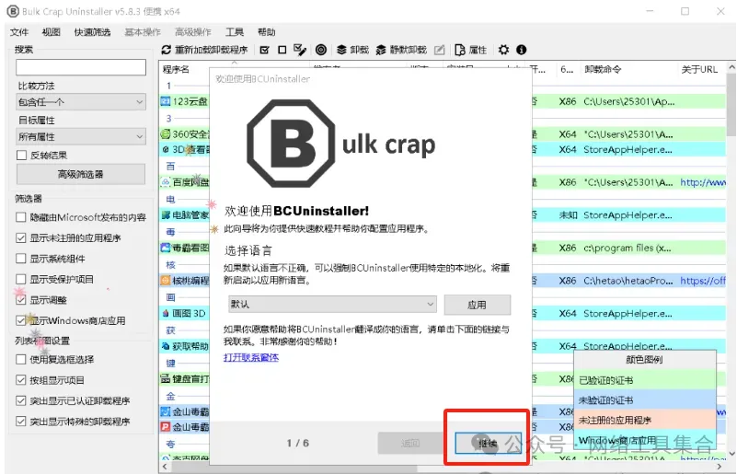Viewport: 737px width, 474px height.
Task: Toggle 显示Windows商店应用 checkbox
Action: (x=20, y=320)
